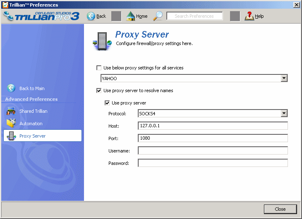This screenshot has height=219, width=302.
Task: Select Proxy Server sidebar item
Action: pyautogui.click(x=43, y=136)
